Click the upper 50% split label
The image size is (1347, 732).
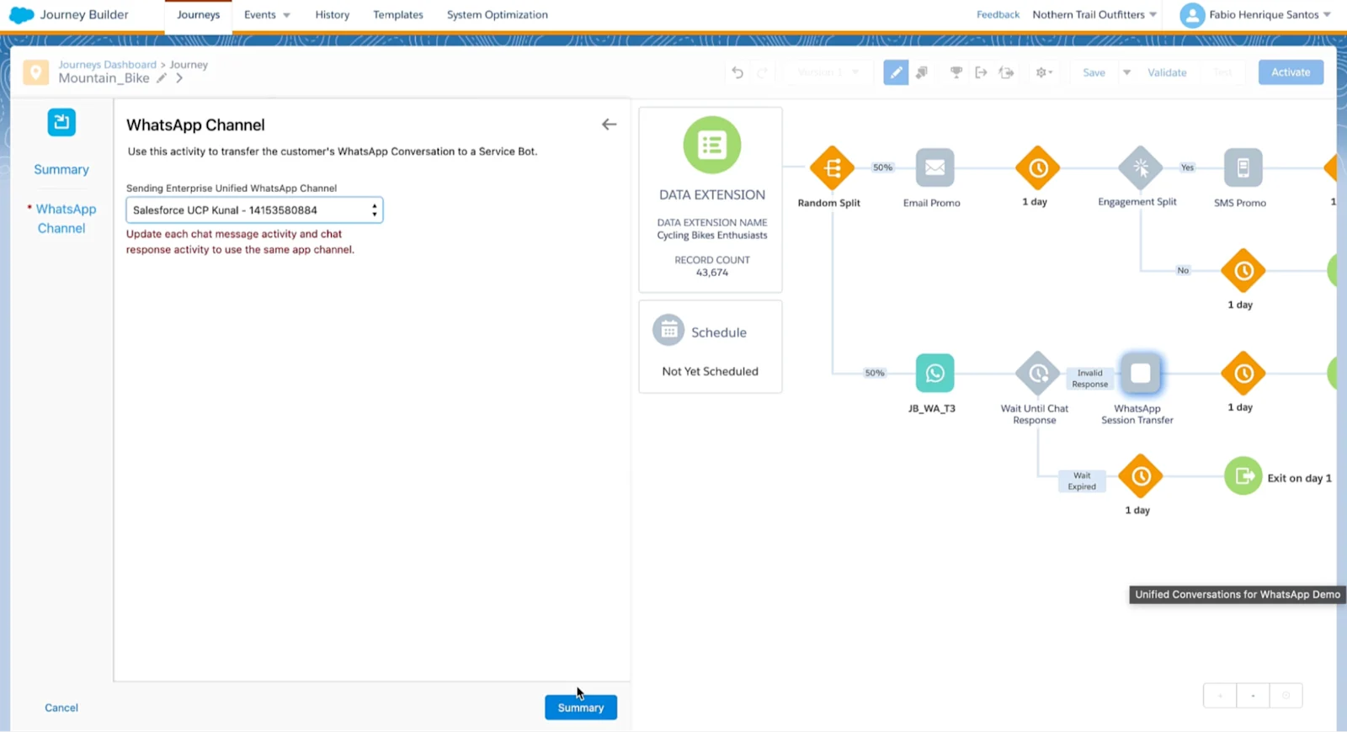pos(882,167)
